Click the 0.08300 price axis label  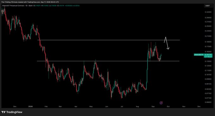coord(208,89)
